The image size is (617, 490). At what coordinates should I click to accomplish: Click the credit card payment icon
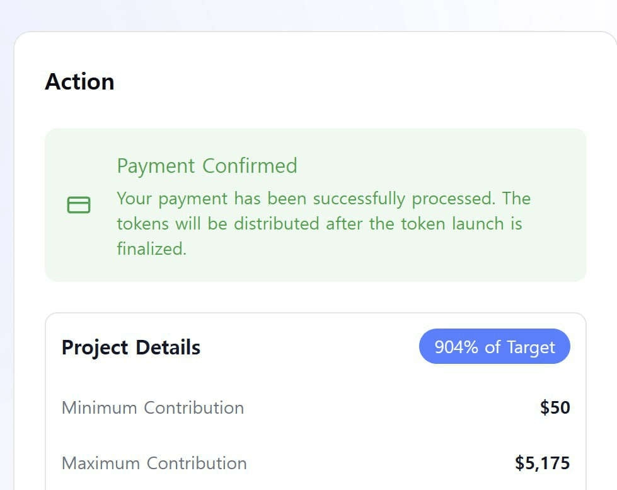pyautogui.click(x=79, y=205)
